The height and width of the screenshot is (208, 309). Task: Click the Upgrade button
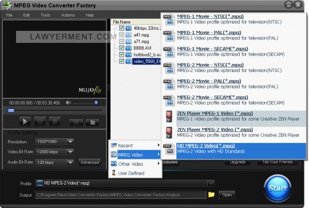pos(238,162)
